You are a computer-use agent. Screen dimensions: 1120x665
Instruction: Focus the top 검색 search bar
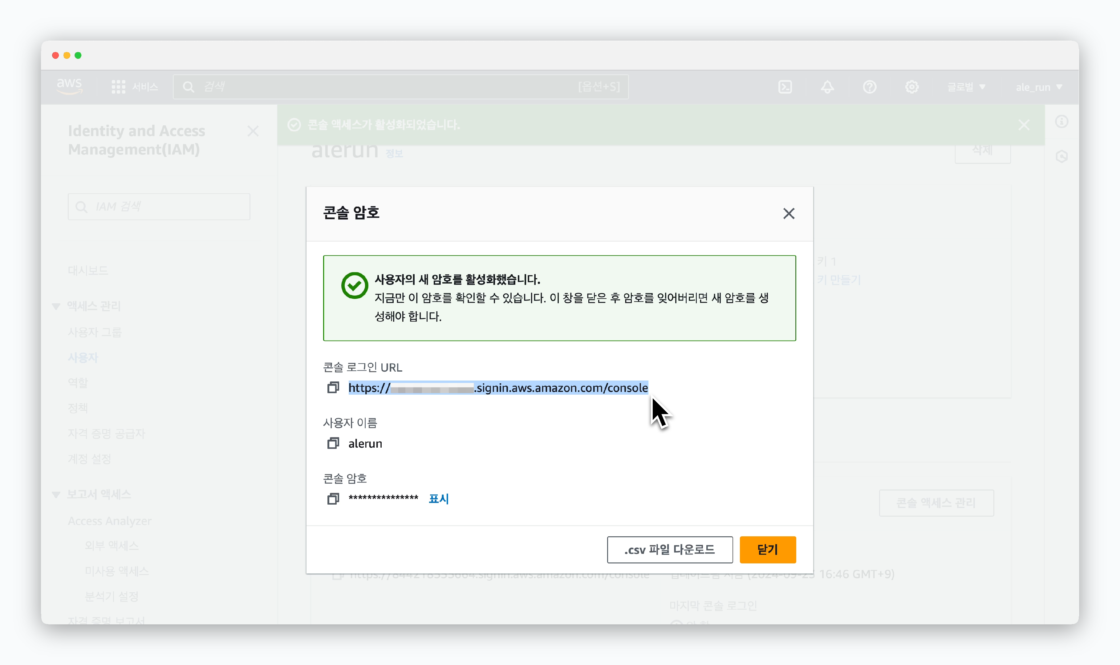point(401,87)
